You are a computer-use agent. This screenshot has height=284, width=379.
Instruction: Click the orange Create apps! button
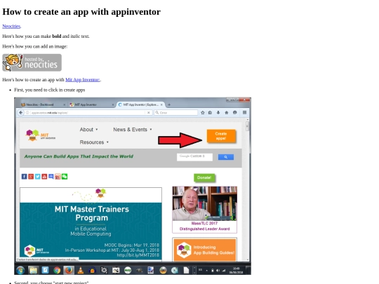coord(221,136)
